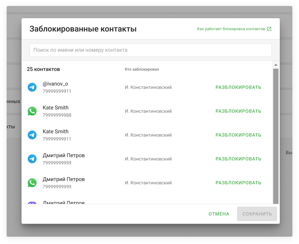Image resolution: width=299 pixels, height=244 pixels.
Task: Click the WhatsApp icon for Дмитрий Петров
Action: (x=32, y=183)
